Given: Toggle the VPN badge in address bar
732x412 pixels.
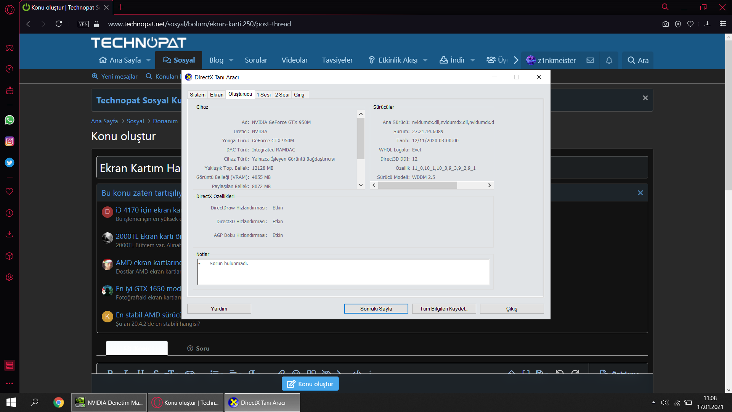Looking at the screenshot, I should pyautogui.click(x=83, y=24).
